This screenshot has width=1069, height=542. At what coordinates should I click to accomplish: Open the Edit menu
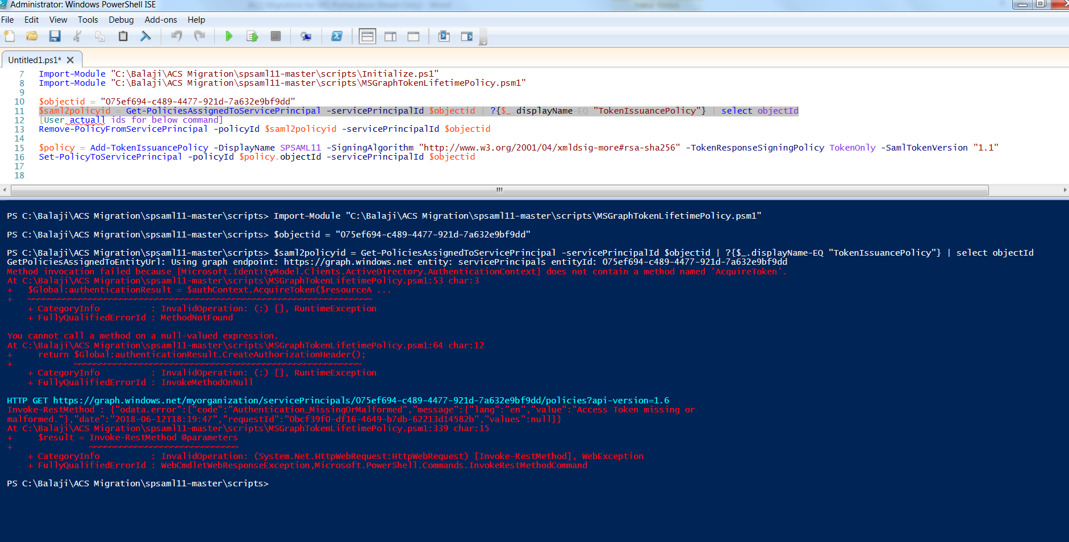coord(31,20)
